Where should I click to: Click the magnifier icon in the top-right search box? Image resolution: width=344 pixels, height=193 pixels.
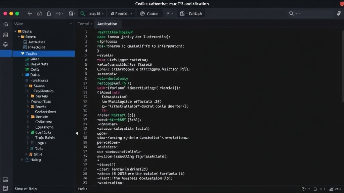[291, 13]
